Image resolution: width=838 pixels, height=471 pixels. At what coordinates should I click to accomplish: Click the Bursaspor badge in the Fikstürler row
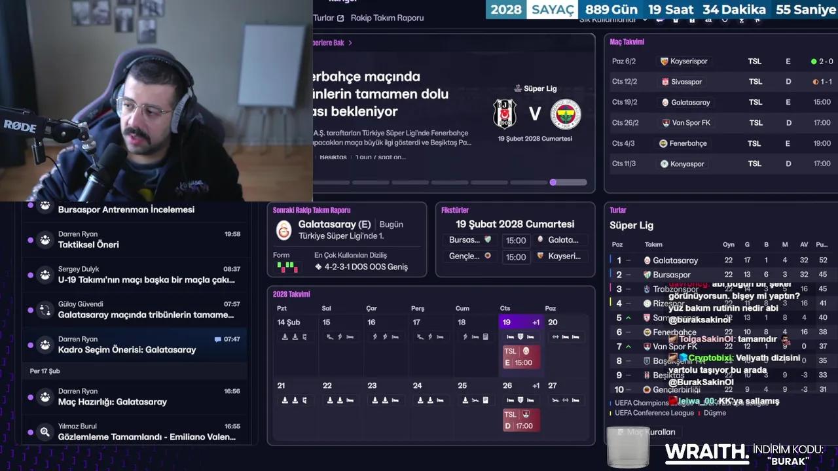(x=487, y=239)
